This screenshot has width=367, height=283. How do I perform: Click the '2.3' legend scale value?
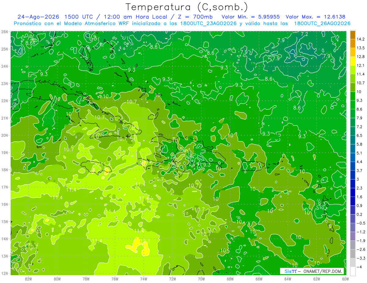[359, 188]
